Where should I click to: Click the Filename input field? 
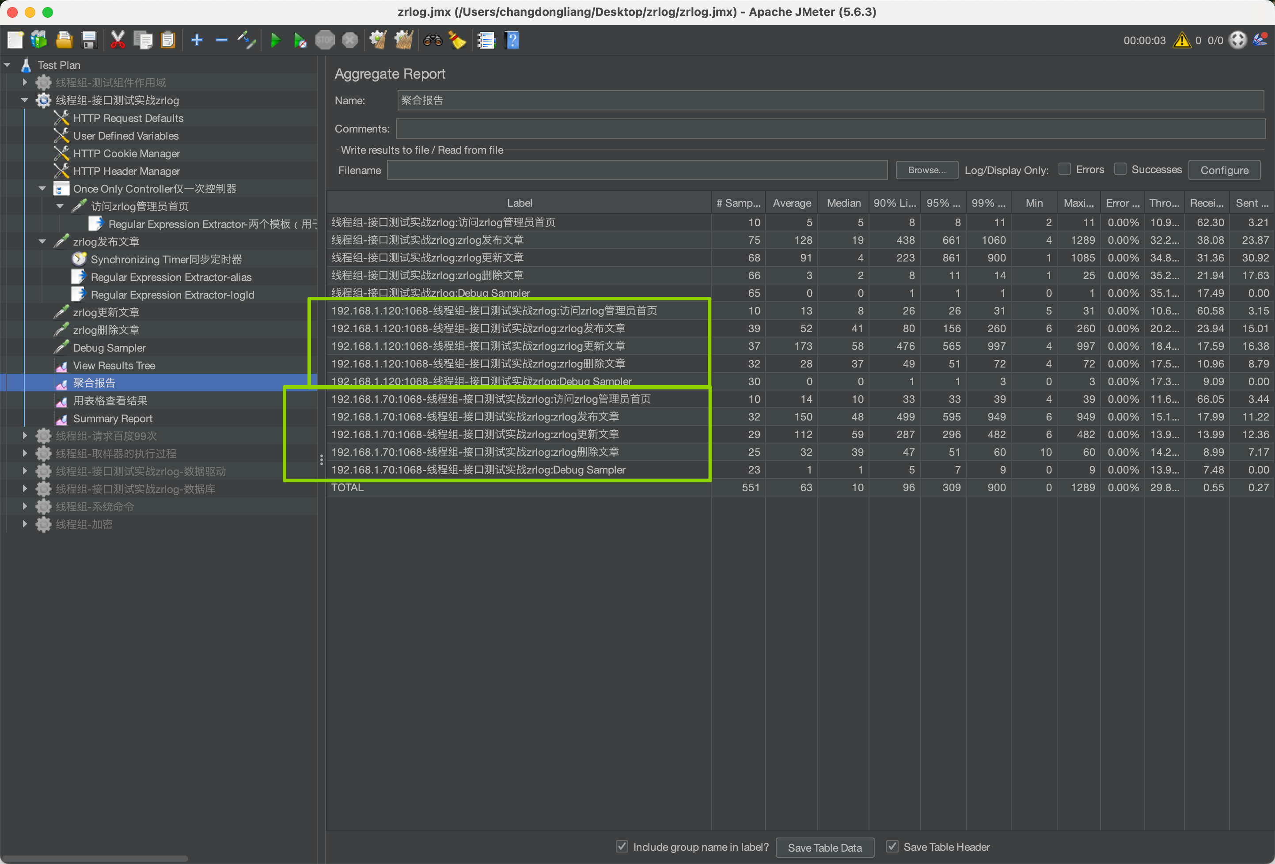[637, 170]
